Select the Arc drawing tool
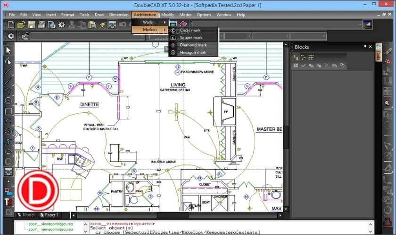This screenshot has height=235, width=396. tap(8, 121)
